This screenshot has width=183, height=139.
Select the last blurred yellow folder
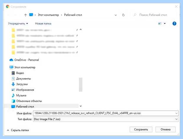click(x=13, y=52)
